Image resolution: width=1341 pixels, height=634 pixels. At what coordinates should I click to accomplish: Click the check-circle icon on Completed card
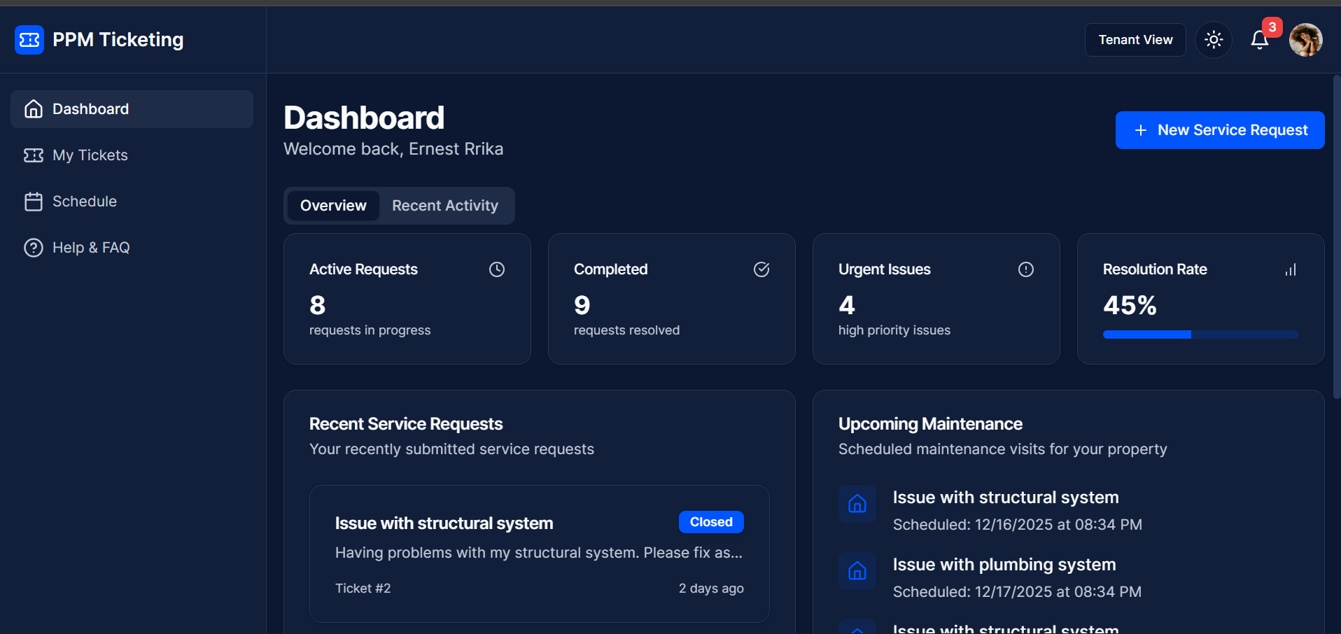pyautogui.click(x=761, y=269)
